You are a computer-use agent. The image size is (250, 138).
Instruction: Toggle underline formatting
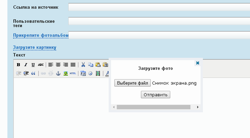click(33, 65)
